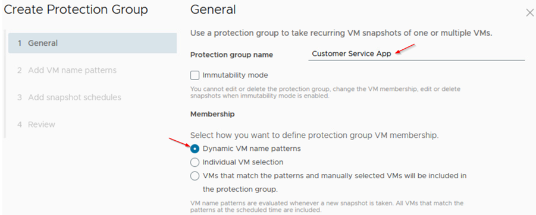This screenshot has width=536, height=215.
Task: Click the VM name patterns evaluation note
Action: [327, 207]
